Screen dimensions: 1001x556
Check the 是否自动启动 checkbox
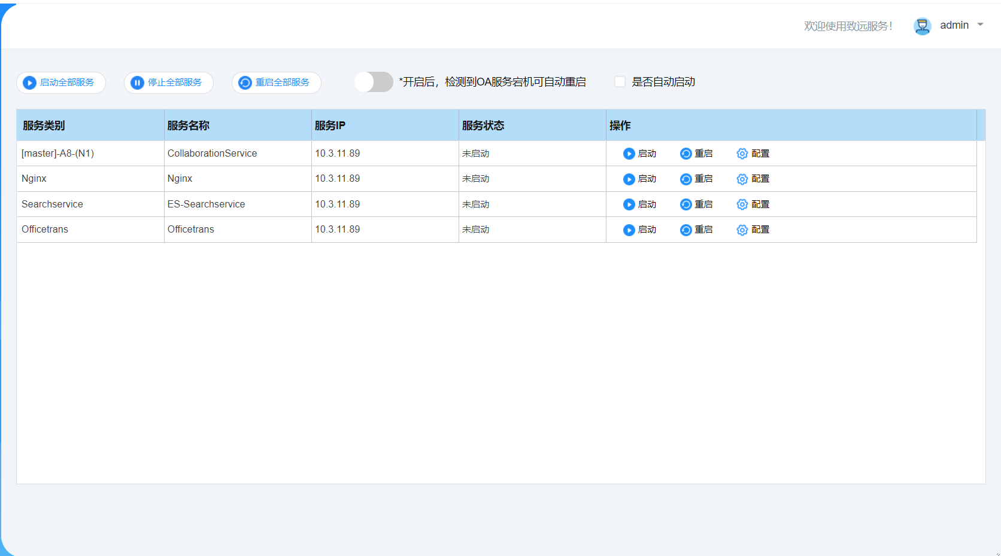[x=620, y=82]
